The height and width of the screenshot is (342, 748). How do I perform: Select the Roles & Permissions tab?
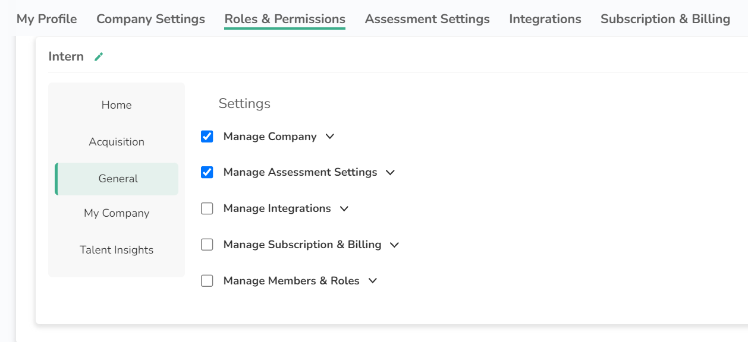tap(285, 19)
